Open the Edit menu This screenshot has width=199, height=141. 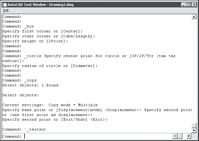6,10
